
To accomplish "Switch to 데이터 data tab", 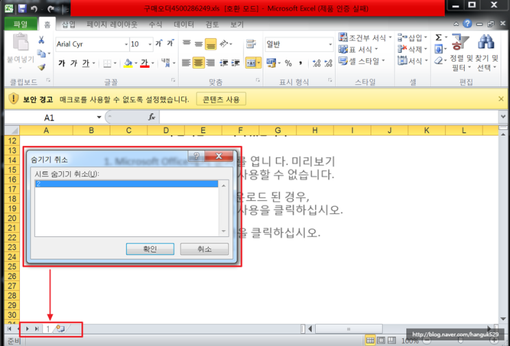I will (x=184, y=25).
